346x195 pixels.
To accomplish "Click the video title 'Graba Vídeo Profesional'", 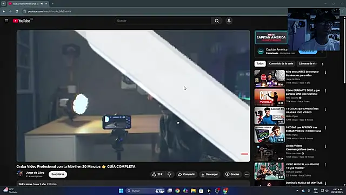I will (x=76, y=166).
